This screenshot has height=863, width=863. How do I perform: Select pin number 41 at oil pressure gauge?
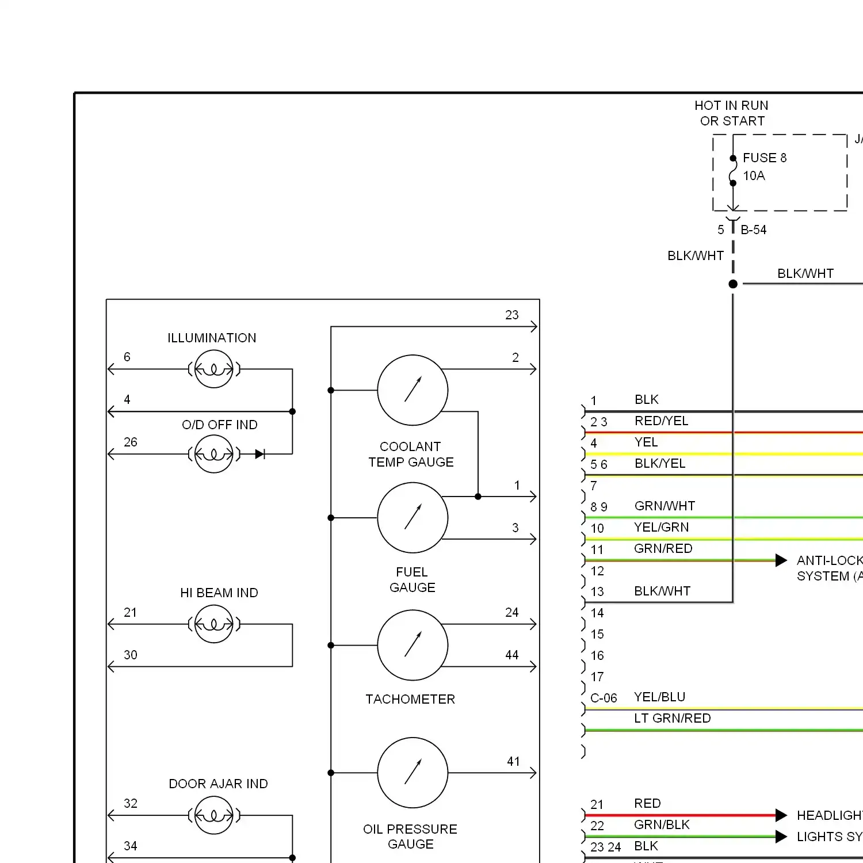pyautogui.click(x=513, y=761)
